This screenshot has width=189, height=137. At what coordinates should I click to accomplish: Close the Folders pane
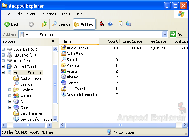tap(53, 41)
